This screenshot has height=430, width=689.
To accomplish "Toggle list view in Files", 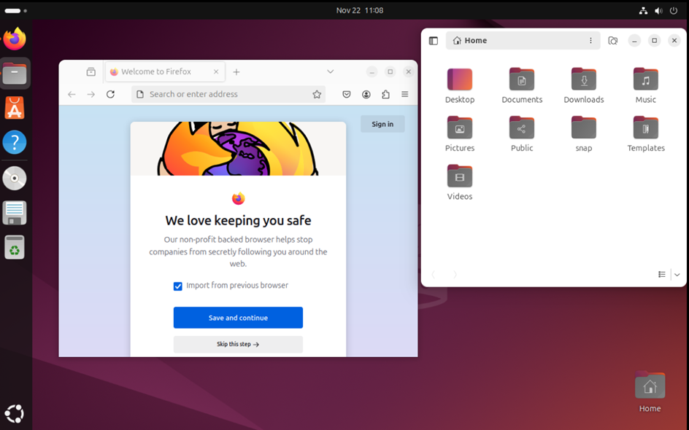I will tap(662, 275).
